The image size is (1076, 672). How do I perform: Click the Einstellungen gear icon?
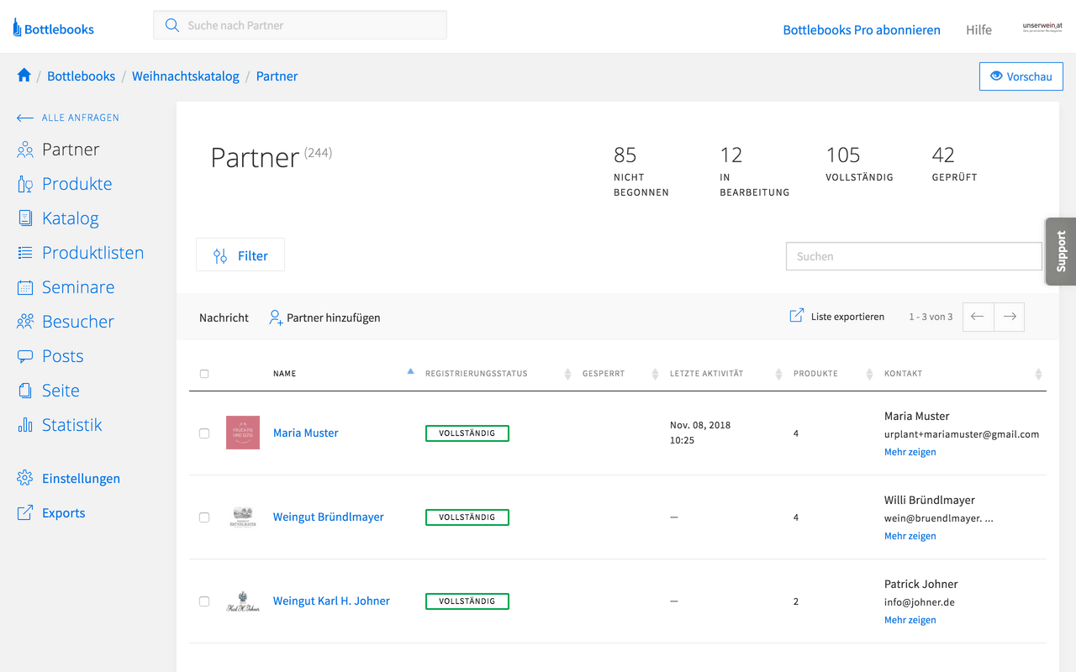[x=25, y=478]
